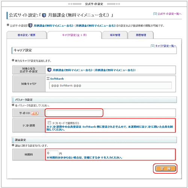Click the SoftBank carrier logo icon
Image resolution: width=188 pixels, height=188 pixels.
tap(48, 79)
